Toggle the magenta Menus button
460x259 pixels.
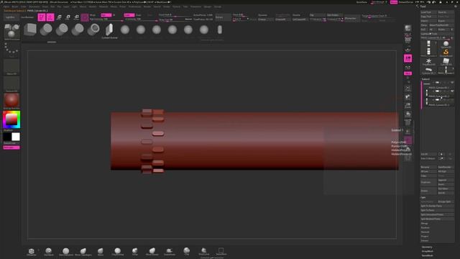coord(393,2)
